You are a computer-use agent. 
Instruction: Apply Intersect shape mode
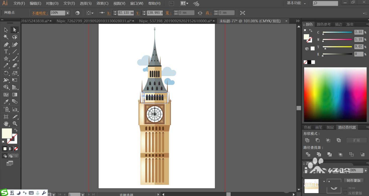328,140
